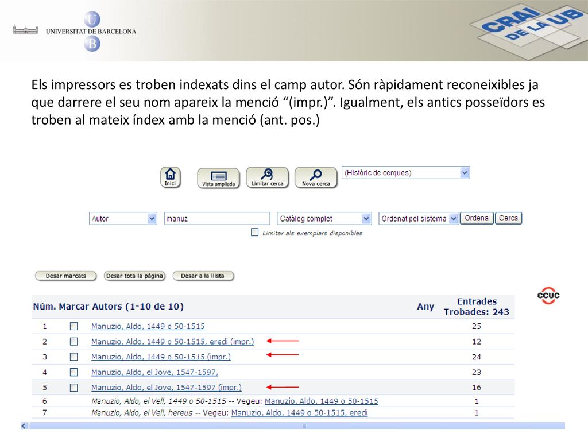588x441 pixels.
Task: Click the entry count 24 in row 3
Action: [477, 357]
